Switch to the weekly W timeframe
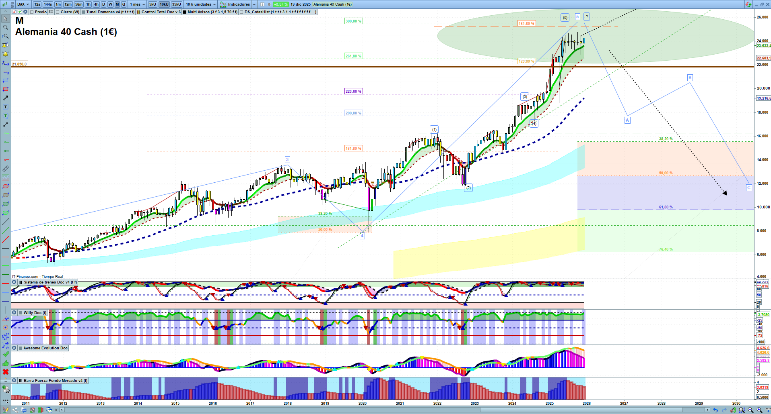This screenshot has width=771, height=414. click(x=110, y=4)
